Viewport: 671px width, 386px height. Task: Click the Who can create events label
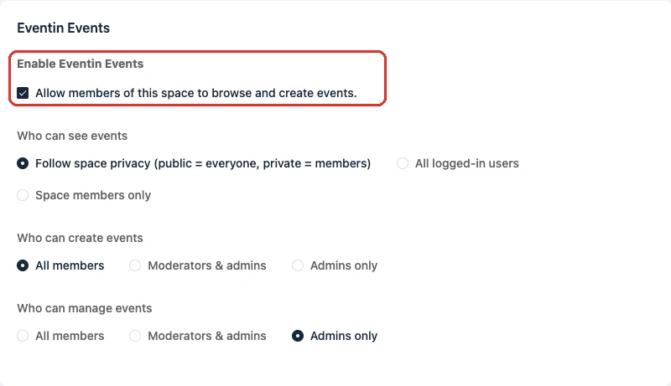click(80, 238)
